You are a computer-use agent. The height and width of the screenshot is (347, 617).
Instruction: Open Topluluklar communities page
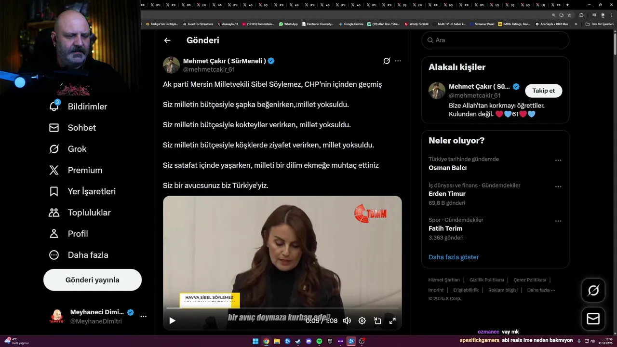point(80,213)
